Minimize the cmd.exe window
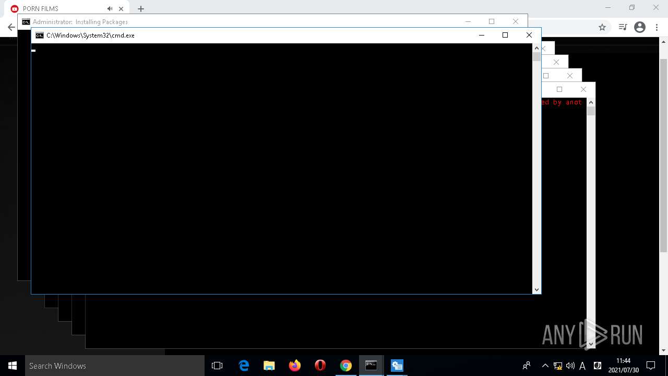The image size is (668, 376). (481, 35)
